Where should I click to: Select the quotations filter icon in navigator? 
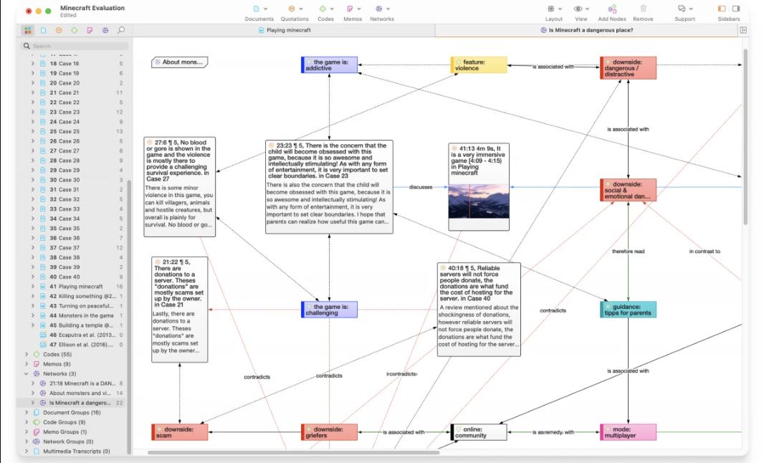click(x=59, y=30)
